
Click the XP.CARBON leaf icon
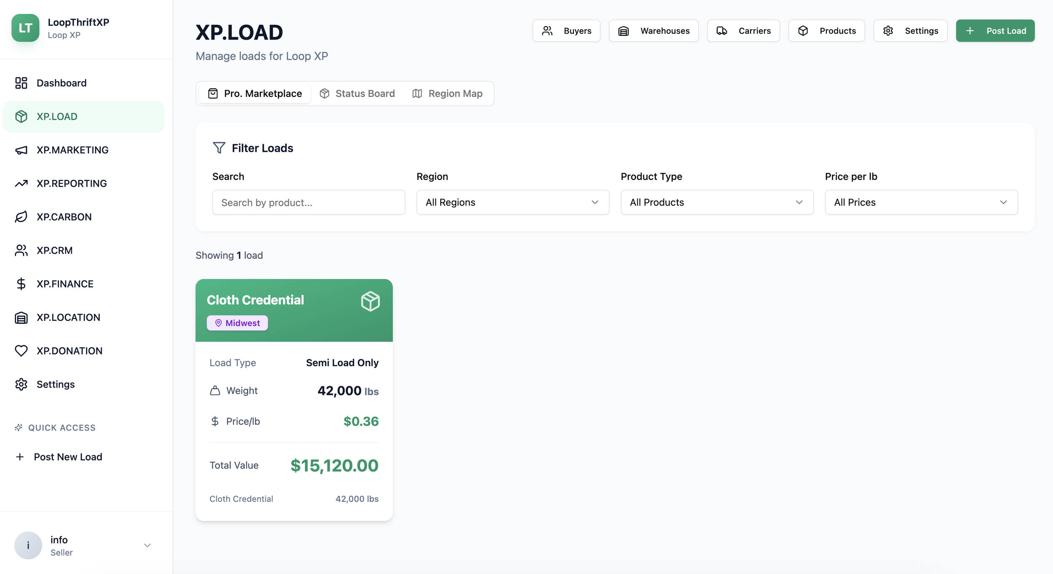click(x=21, y=217)
